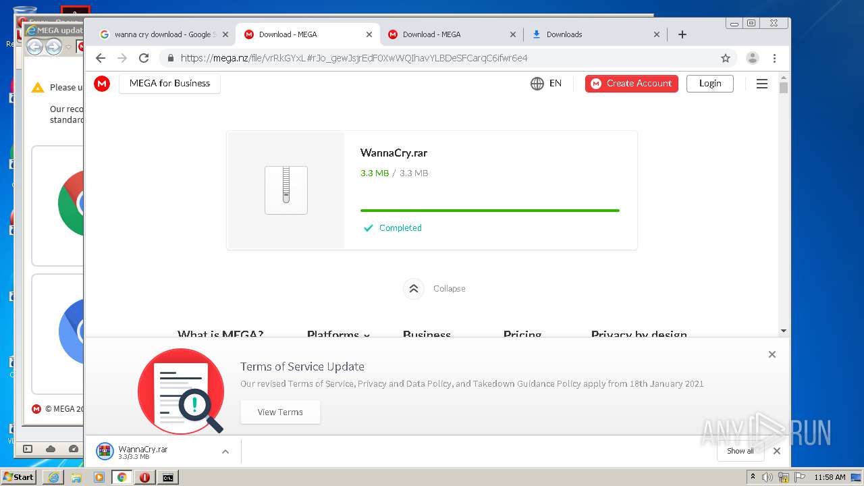Open the Chrome three-dot menu

coord(775,58)
